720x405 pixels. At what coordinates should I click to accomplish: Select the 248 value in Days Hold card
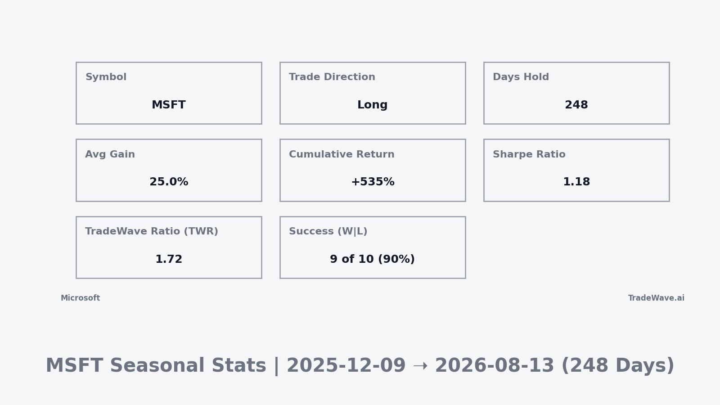[x=576, y=105]
